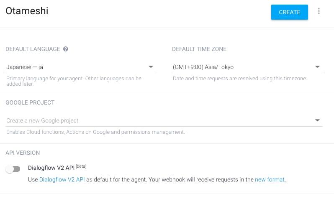Click the Google project dropdown arrow
Image resolution: width=334 pixels, height=202 pixels.
(x=317, y=120)
